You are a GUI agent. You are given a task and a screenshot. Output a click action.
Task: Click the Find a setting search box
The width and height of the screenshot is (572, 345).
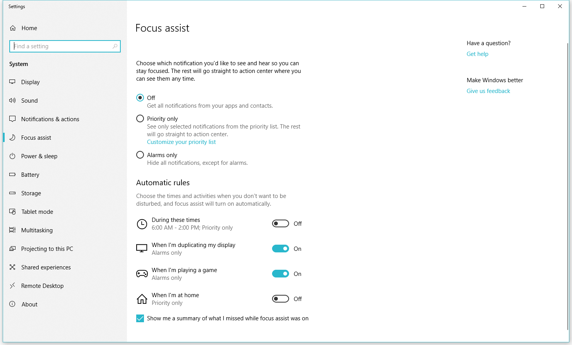pos(62,46)
